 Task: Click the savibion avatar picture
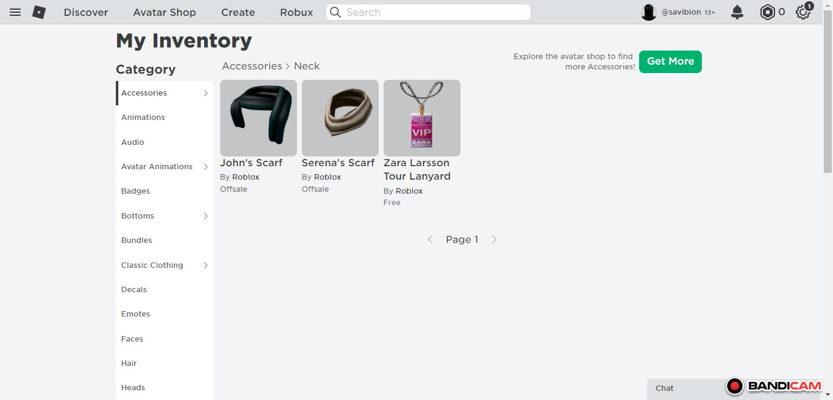pyautogui.click(x=649, y=12)
